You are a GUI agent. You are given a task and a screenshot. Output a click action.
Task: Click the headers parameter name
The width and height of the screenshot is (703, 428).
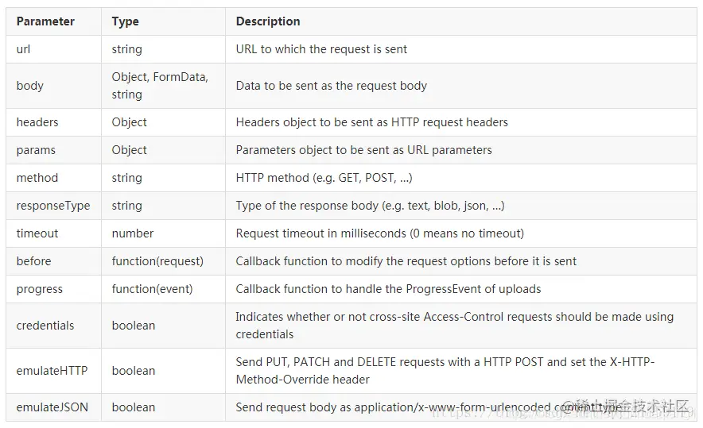(37, 122)
